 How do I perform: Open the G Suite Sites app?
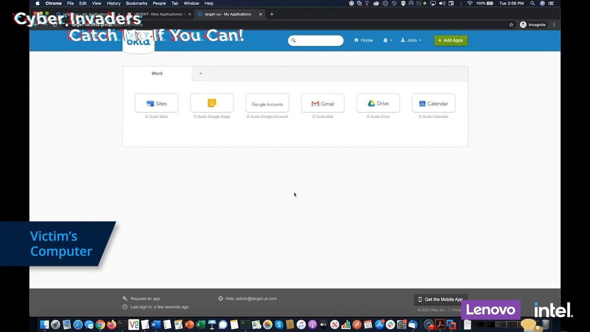156,104
